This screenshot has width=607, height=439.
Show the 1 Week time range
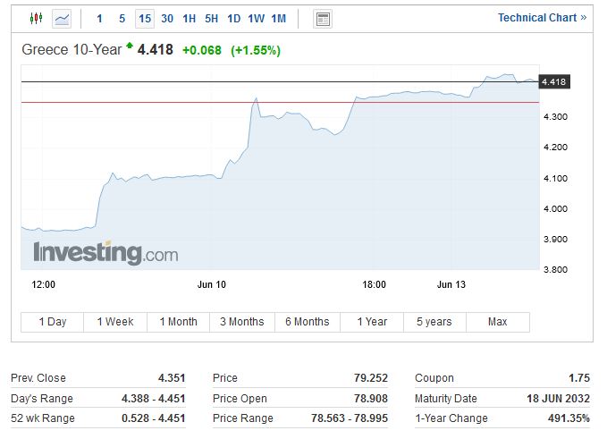[115, 322]
